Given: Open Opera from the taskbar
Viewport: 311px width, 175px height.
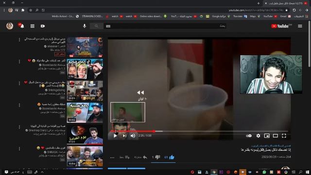Looking at the screenshot, I should (192, 172).
